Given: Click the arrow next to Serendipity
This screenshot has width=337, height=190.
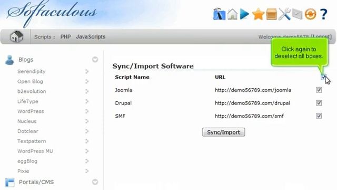Looking at the screenshot, I should point(87,71).
